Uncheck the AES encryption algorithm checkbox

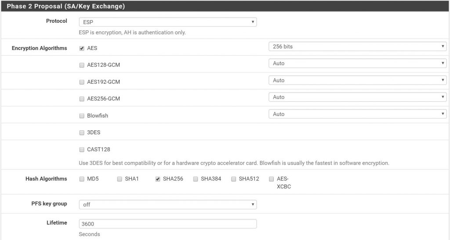[82, 48]
